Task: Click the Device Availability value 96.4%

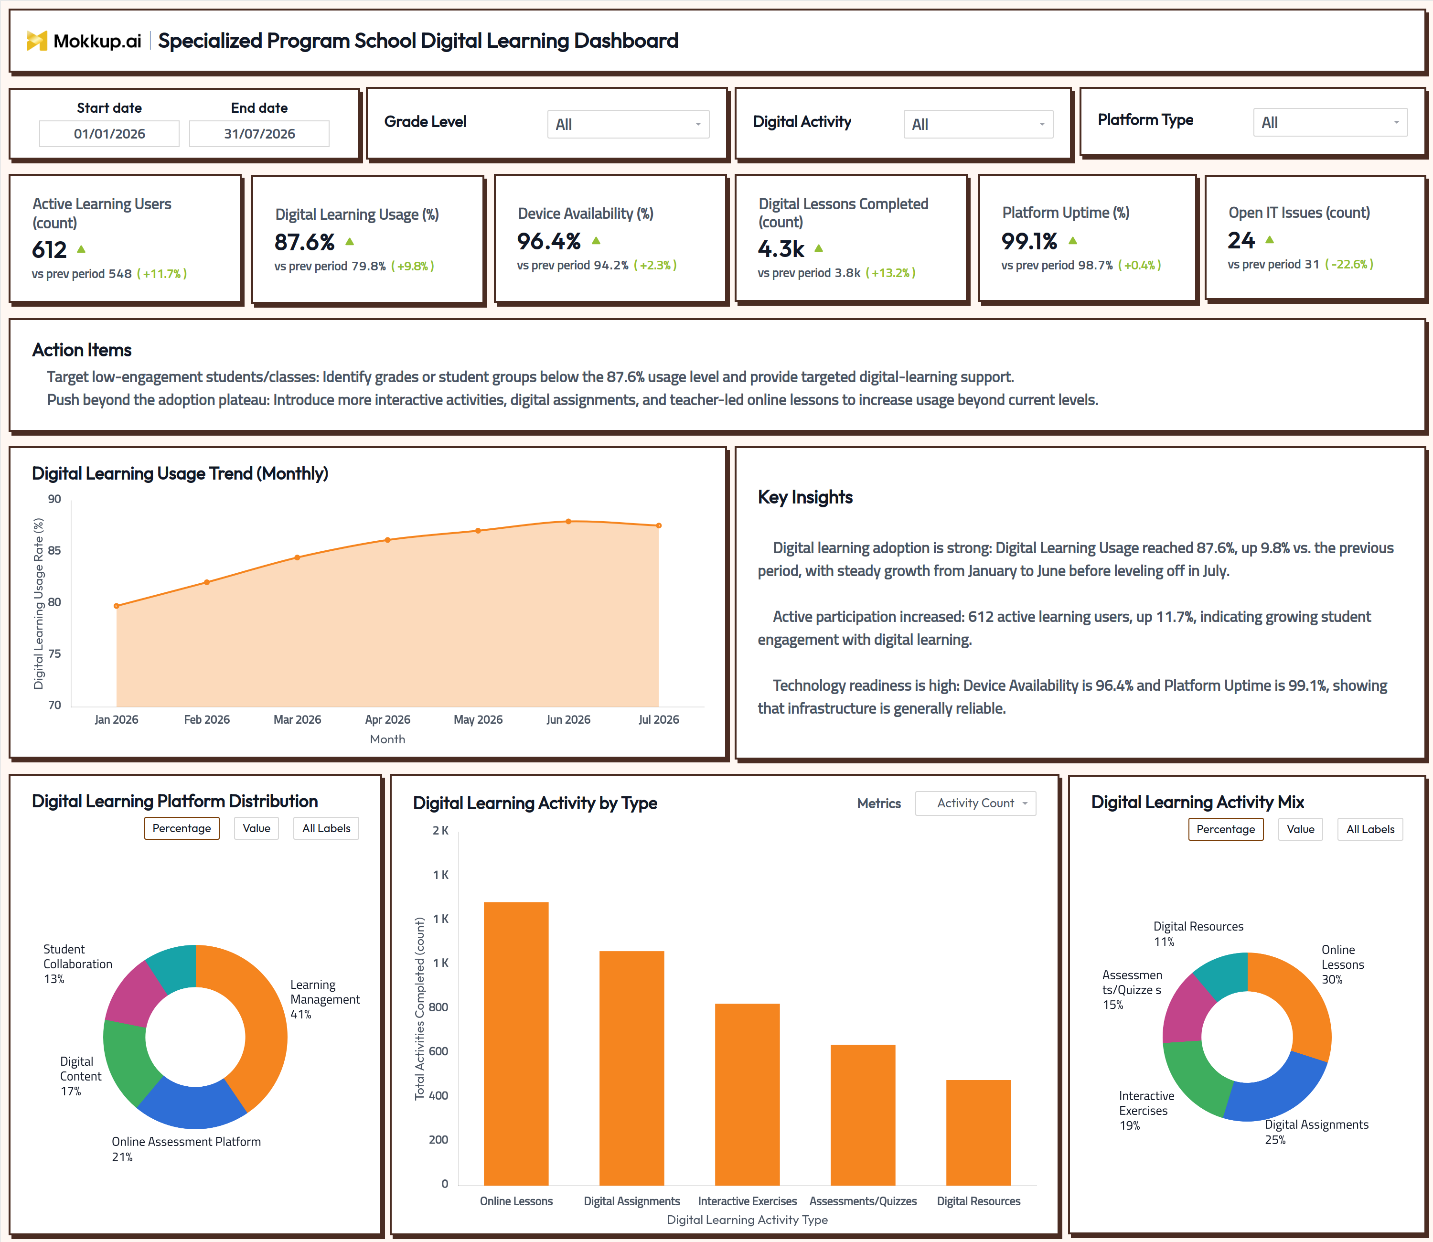Action: pos(548,241)
